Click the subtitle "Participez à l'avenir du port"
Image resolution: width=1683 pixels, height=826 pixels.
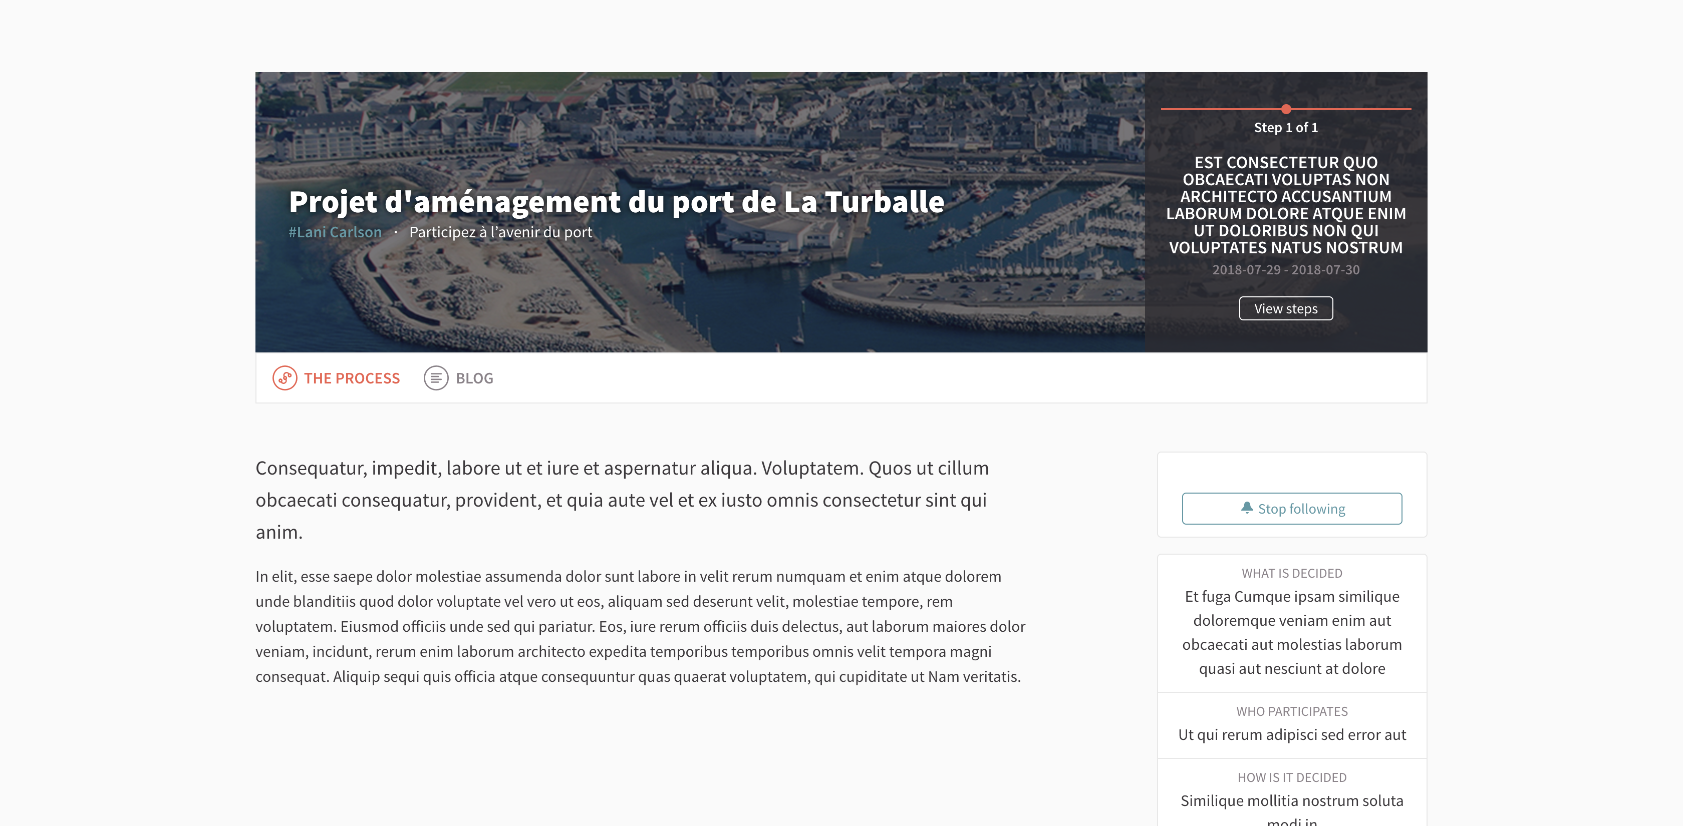500,232
